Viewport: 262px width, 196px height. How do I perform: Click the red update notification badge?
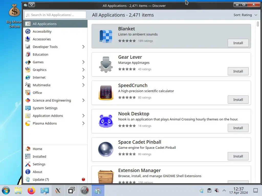[x=83, y=179]
